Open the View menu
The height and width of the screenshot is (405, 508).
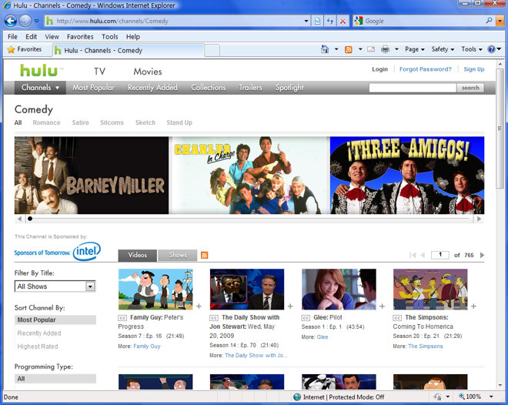[52, 37]
